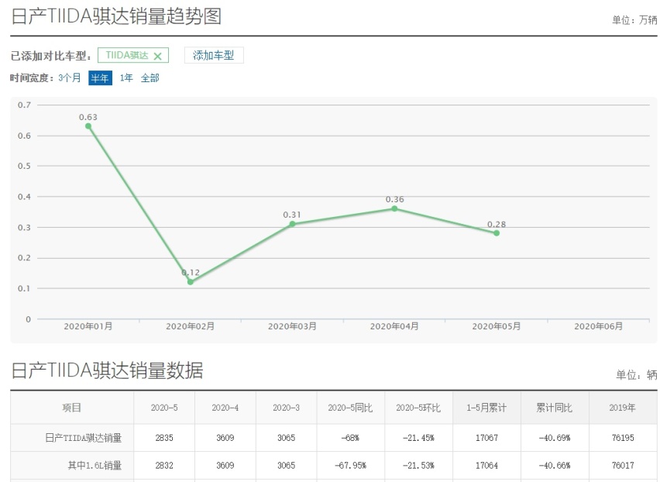Click the 累计同比 column header
The image size is (660, 482).
click(555, 408)
